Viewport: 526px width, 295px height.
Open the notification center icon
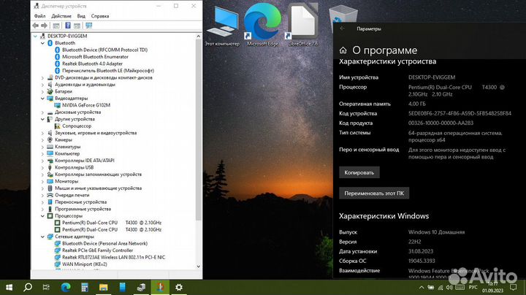tap(514, 287)
